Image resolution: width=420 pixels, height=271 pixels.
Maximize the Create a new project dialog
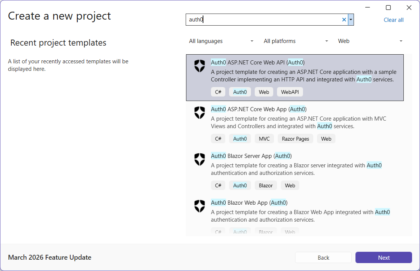pos(388,8)
